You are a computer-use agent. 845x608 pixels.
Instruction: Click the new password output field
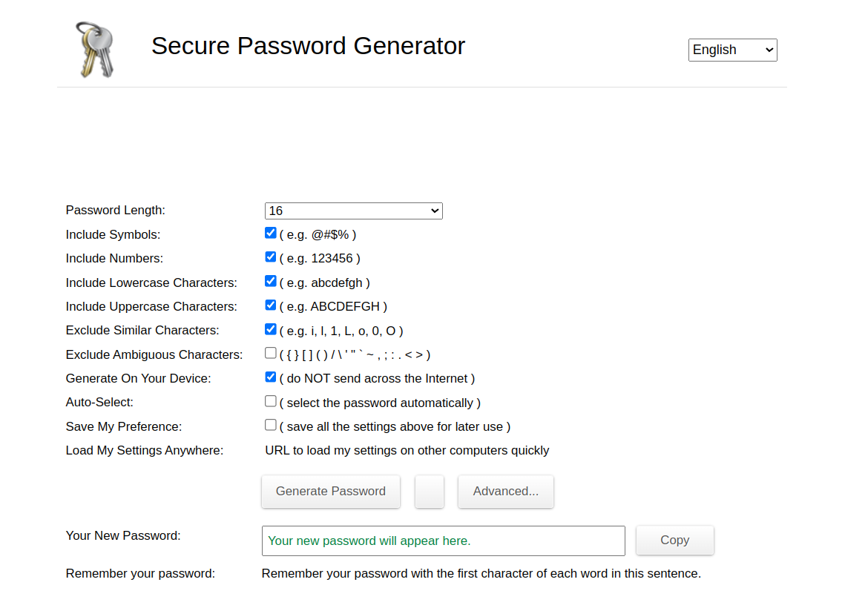pyautogui.click(x=443, y=541)
